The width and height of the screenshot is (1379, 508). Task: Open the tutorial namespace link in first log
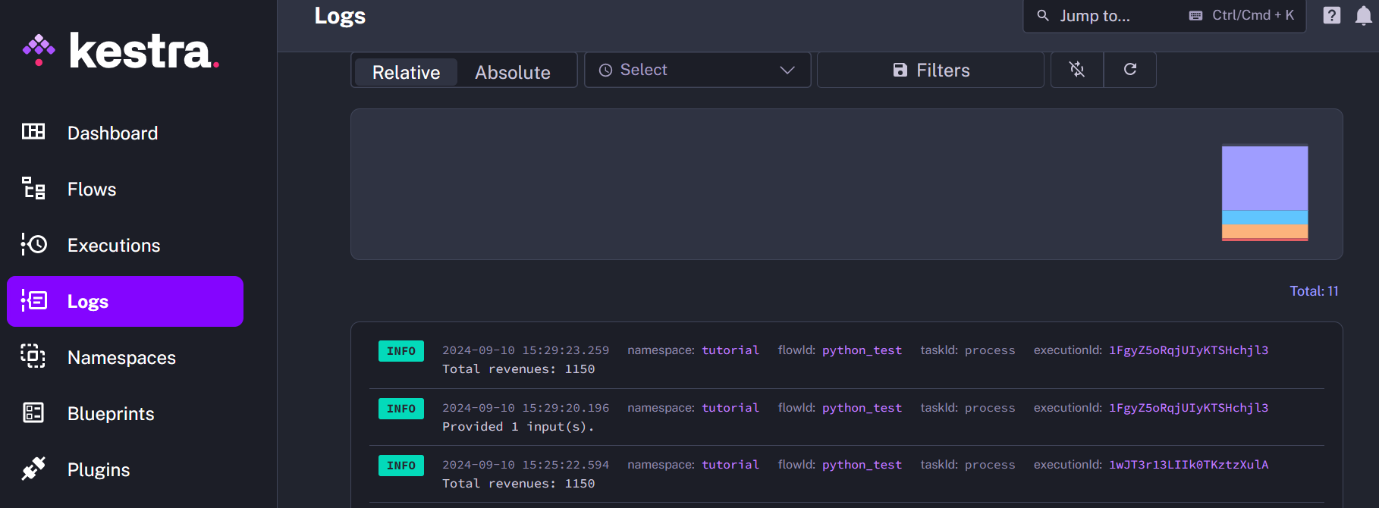730,350
